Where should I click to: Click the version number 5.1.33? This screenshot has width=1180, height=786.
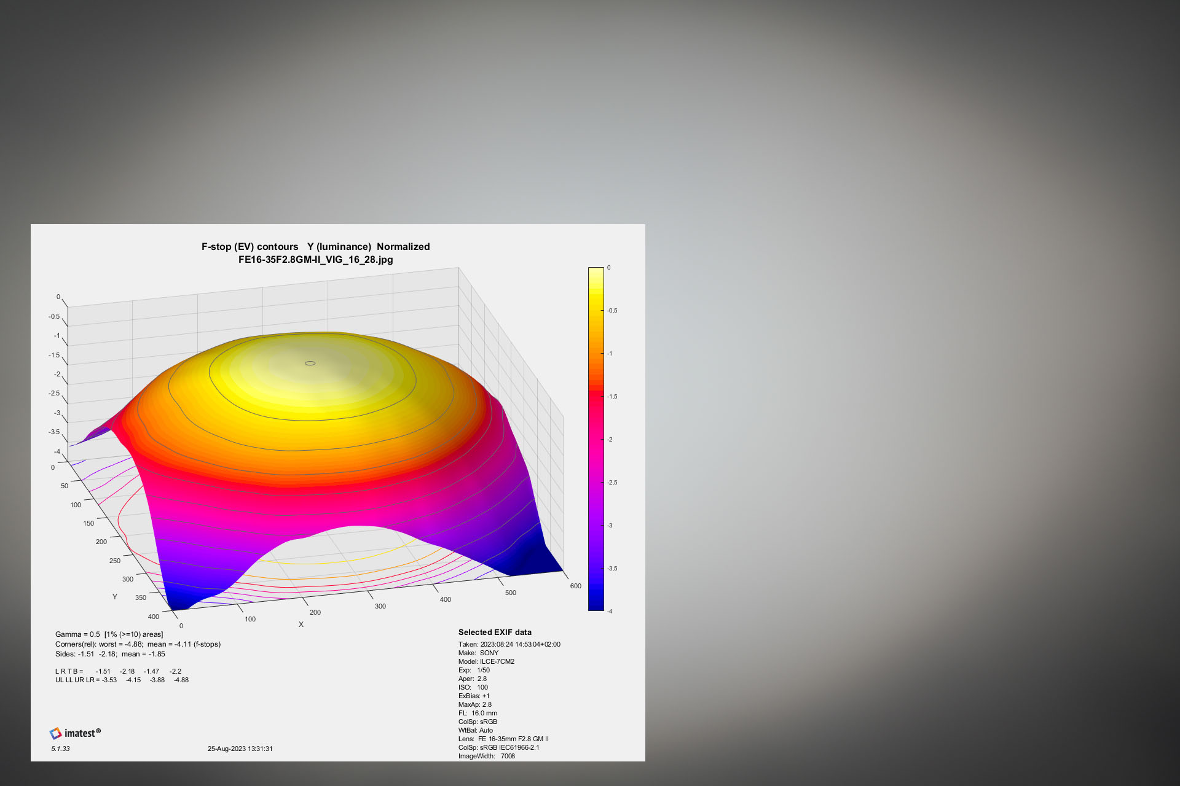tap(60, 749)
